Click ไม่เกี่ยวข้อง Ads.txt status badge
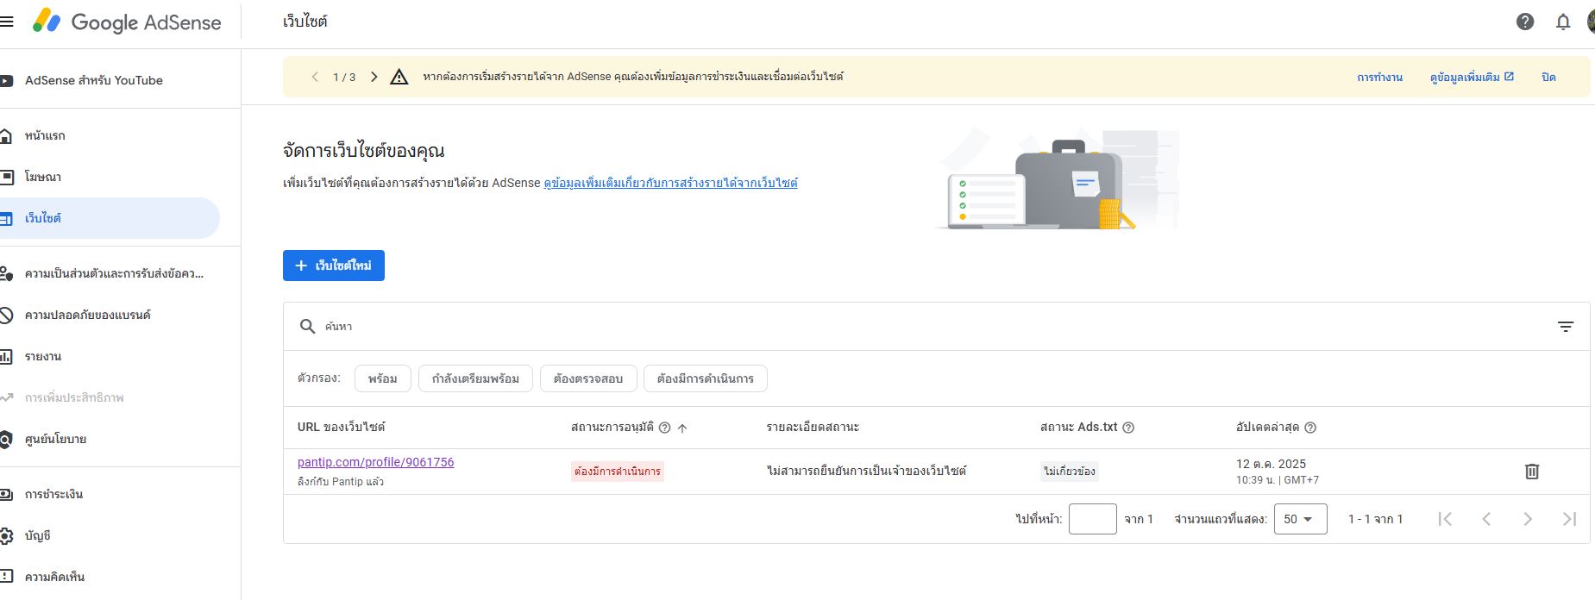1595x600 pixels. pos(1069,472)
